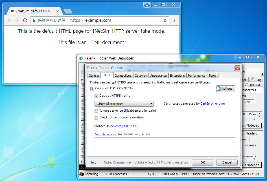
Task: Switch to the Appearance tab
Action: (158, 76)
